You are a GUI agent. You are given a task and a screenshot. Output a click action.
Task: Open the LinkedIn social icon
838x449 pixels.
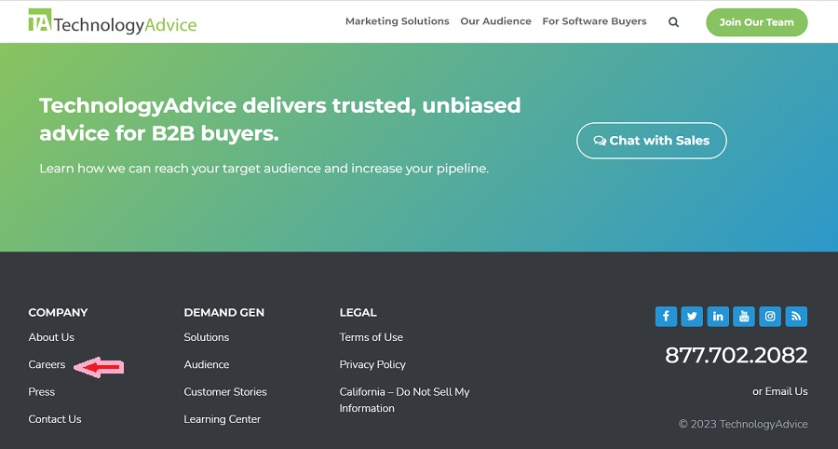[718, 317]
